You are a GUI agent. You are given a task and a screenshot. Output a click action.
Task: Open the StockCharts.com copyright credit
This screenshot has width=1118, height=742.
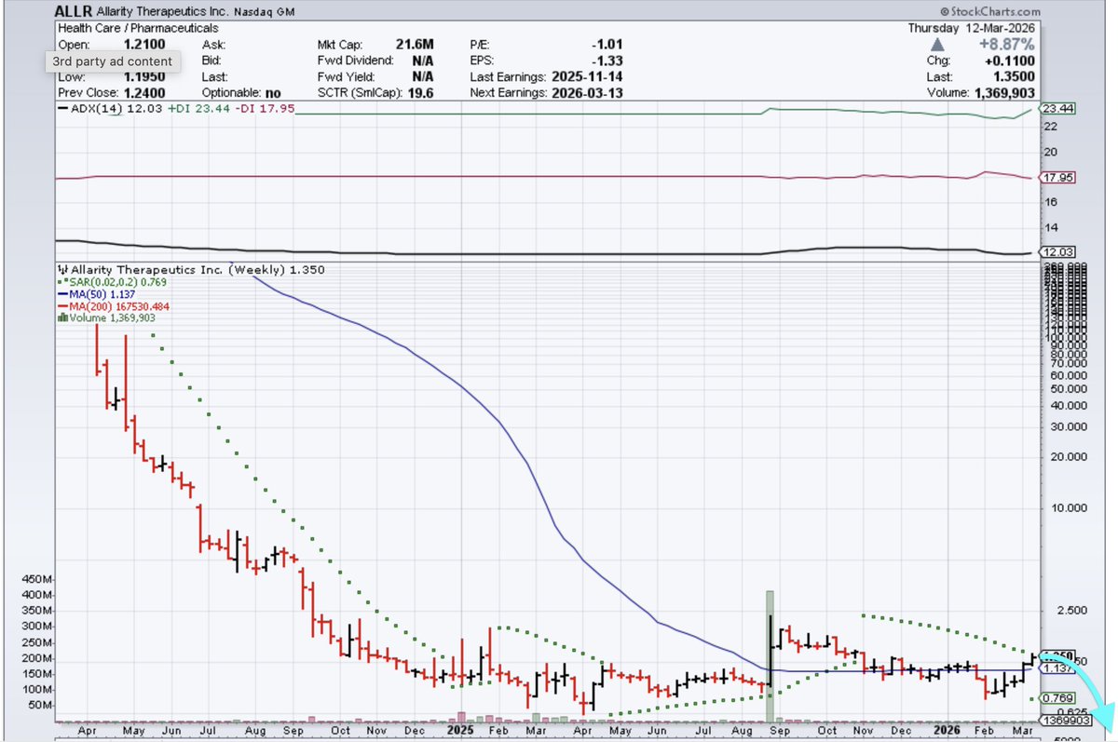988,13
